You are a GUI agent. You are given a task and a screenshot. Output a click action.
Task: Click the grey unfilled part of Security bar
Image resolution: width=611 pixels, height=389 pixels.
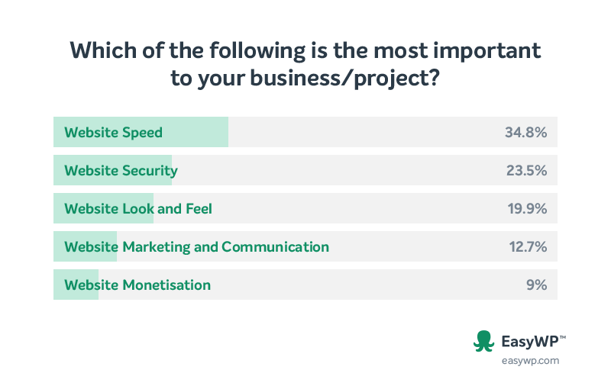tap(365, 170)
